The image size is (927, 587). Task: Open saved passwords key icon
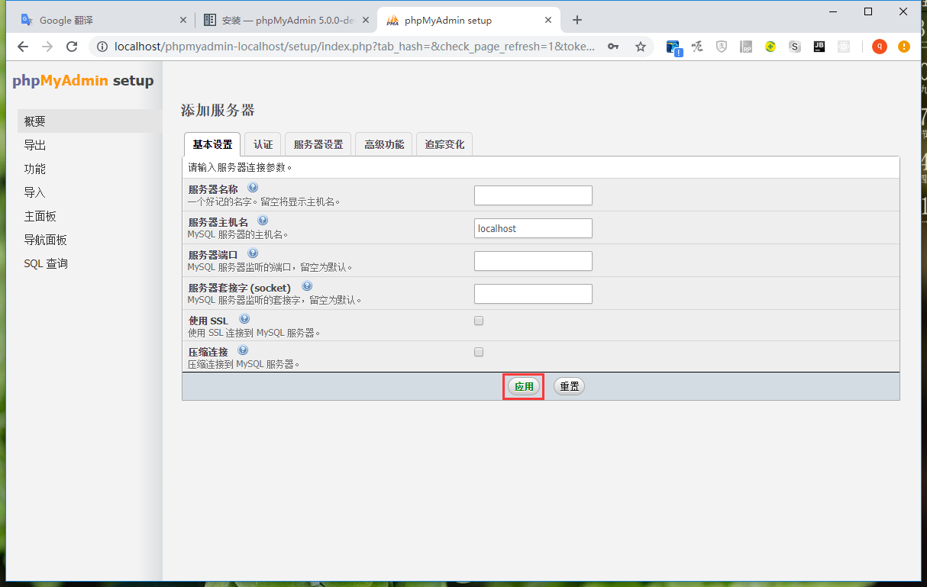click(613, 47)
